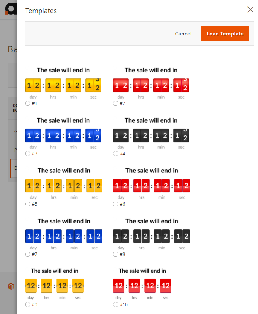
Task: Select template #7 radio button
Action: pyautogui.click(x=27, y=254)
